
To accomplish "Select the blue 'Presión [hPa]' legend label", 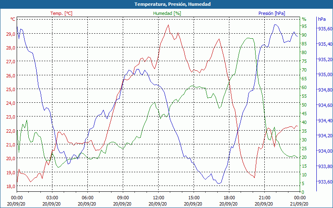I will [272, 13].
